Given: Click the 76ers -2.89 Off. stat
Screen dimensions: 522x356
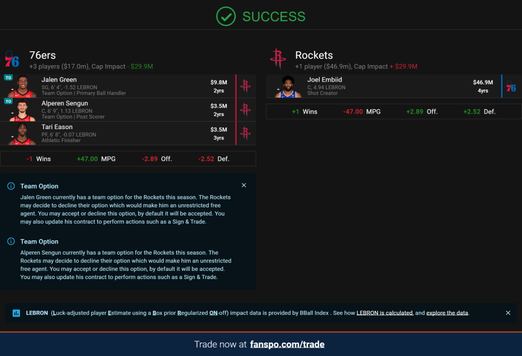Looking at the screenshot, I should click(x=157, y=159).
